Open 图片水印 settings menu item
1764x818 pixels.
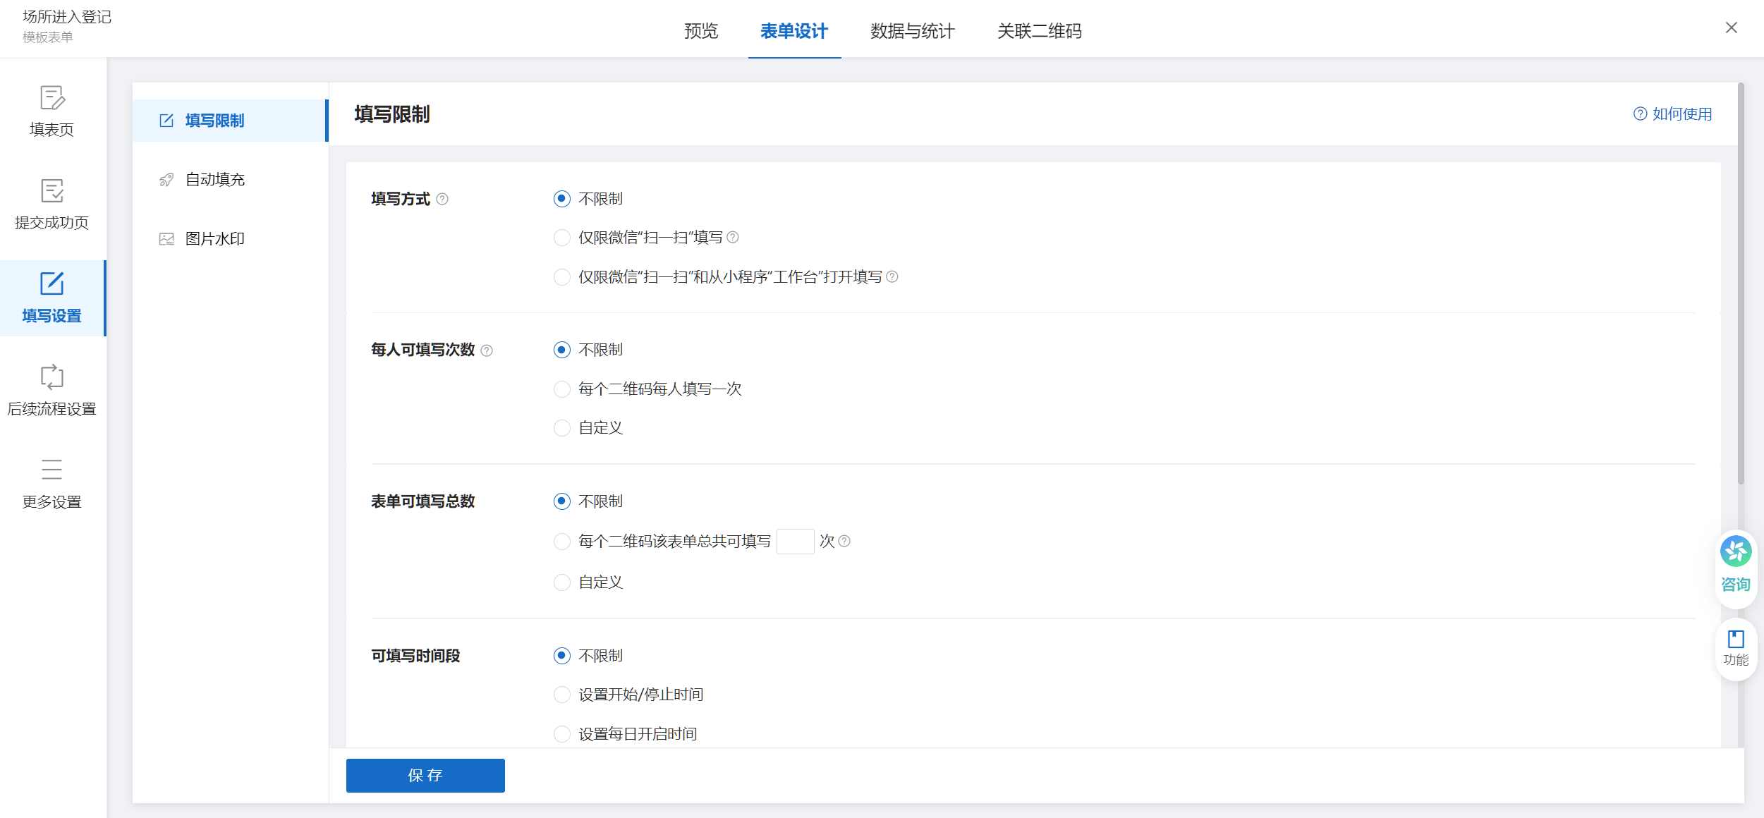pos(214,239)
